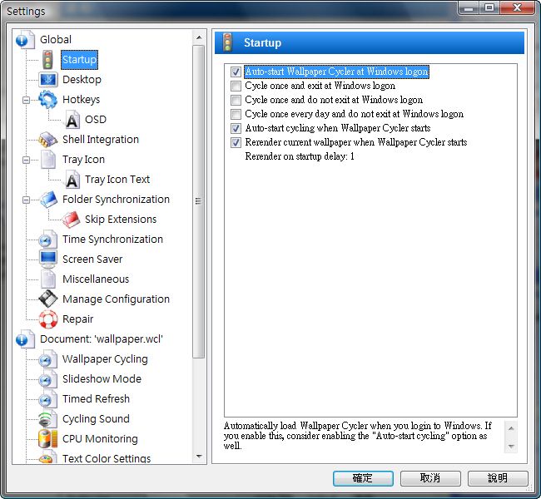
Task: Click the Startup header traffic light icon
Action: pyautogui.click(x=227, y=42)
